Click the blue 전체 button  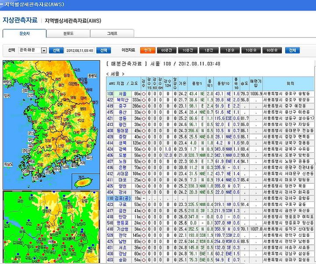point(292,50)
